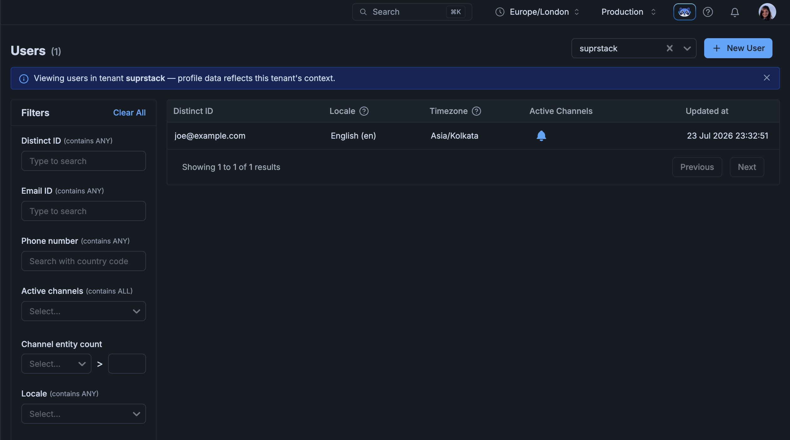Screen dimensions: 790x440
Task: Open the user profile avatar
Action: (x=767, y=12)
